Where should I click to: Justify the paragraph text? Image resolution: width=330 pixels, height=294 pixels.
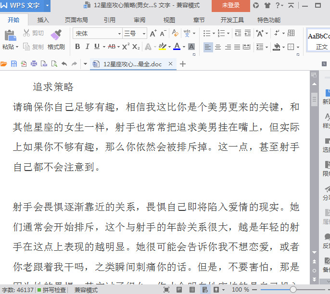click(x=237, y=47)
